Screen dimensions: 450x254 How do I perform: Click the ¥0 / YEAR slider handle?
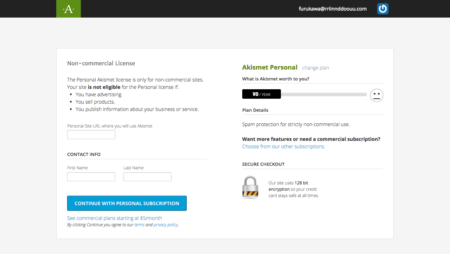coord(262,94)
